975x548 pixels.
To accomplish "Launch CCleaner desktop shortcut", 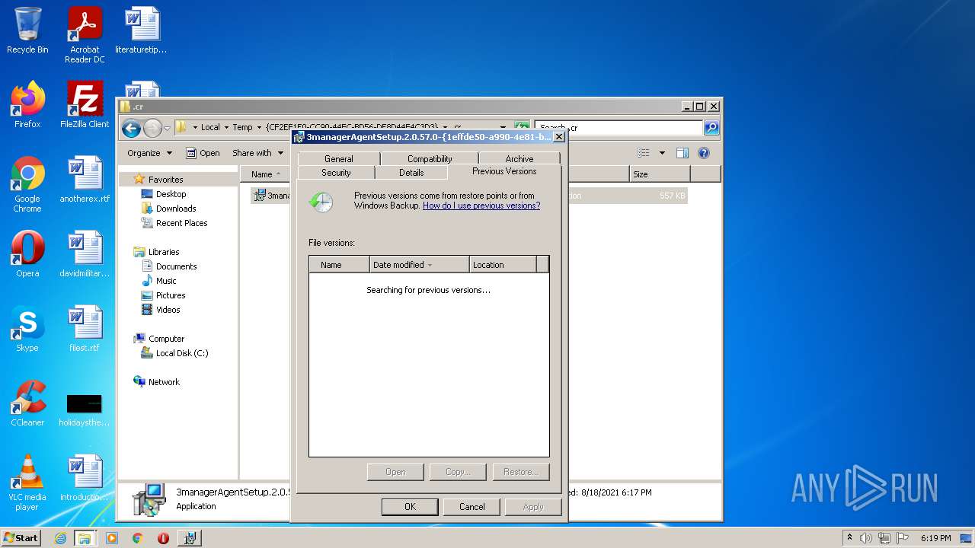I will [x=27, y=403].
